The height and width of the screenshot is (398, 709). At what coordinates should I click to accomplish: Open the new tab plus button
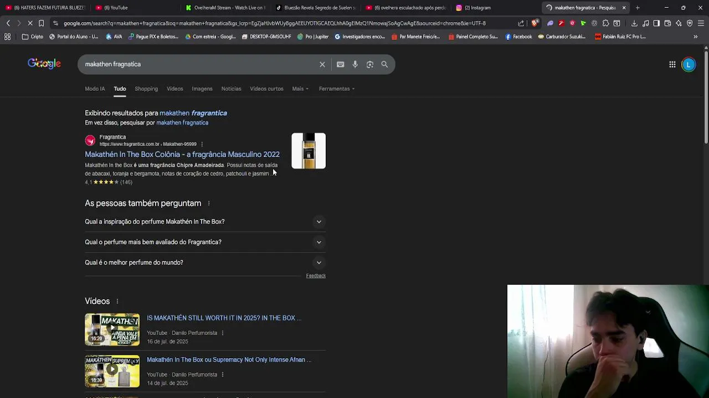tap(638, 8)
